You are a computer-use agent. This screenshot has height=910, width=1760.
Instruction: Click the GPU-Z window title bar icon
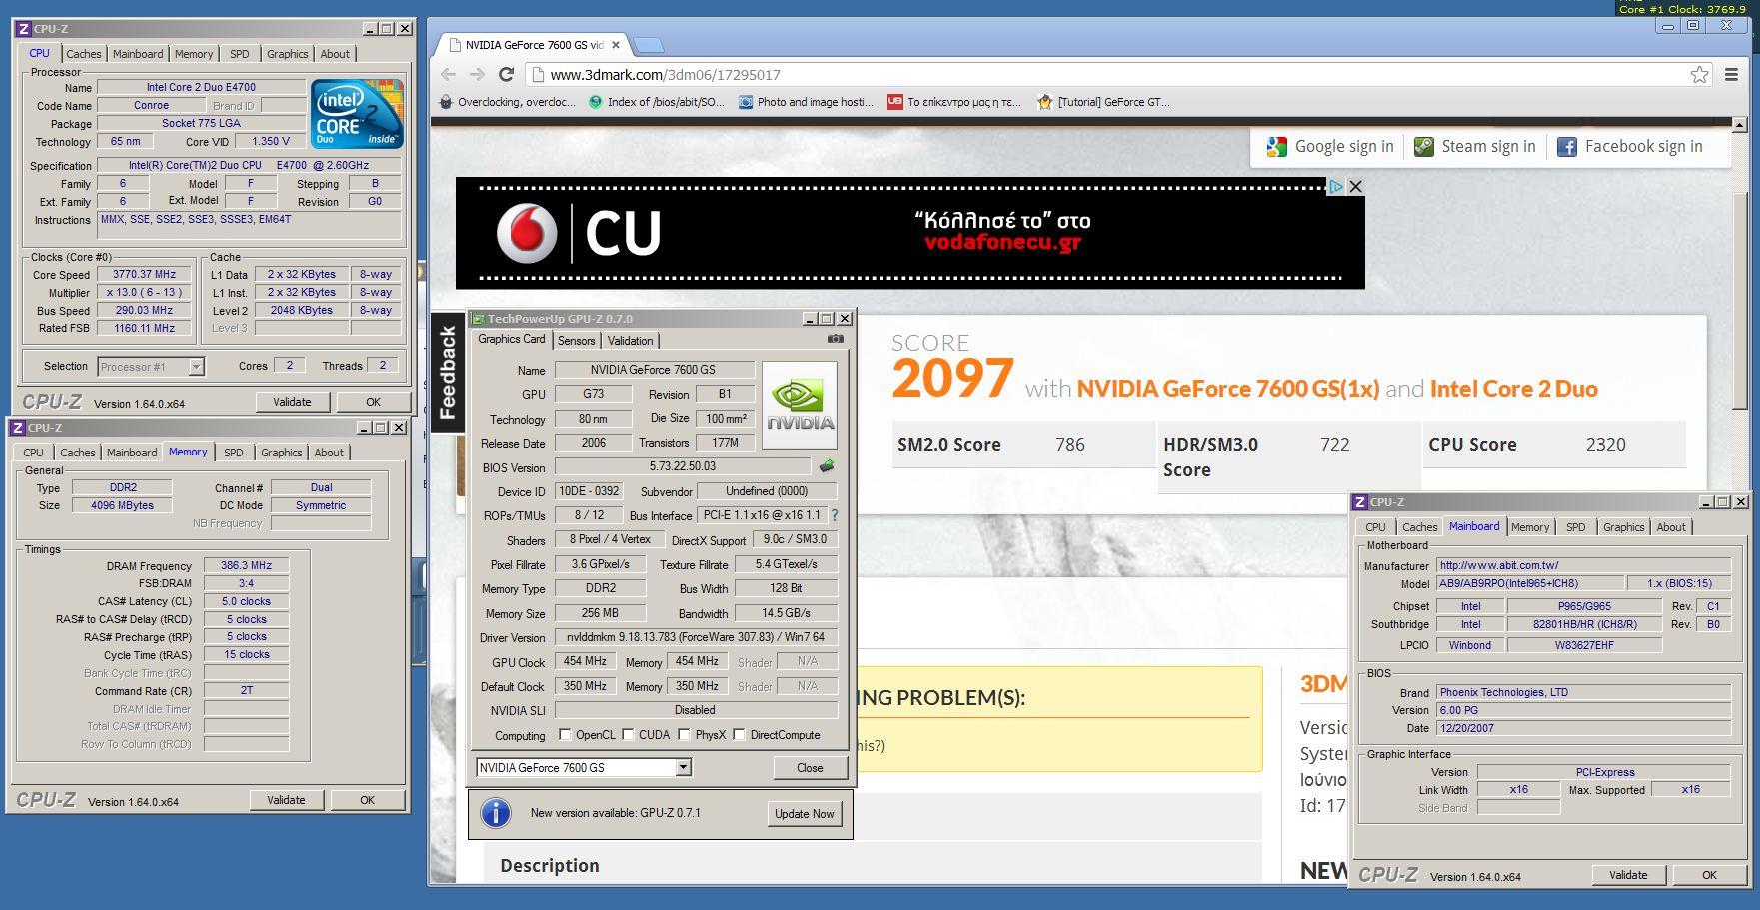click(478, 319)
